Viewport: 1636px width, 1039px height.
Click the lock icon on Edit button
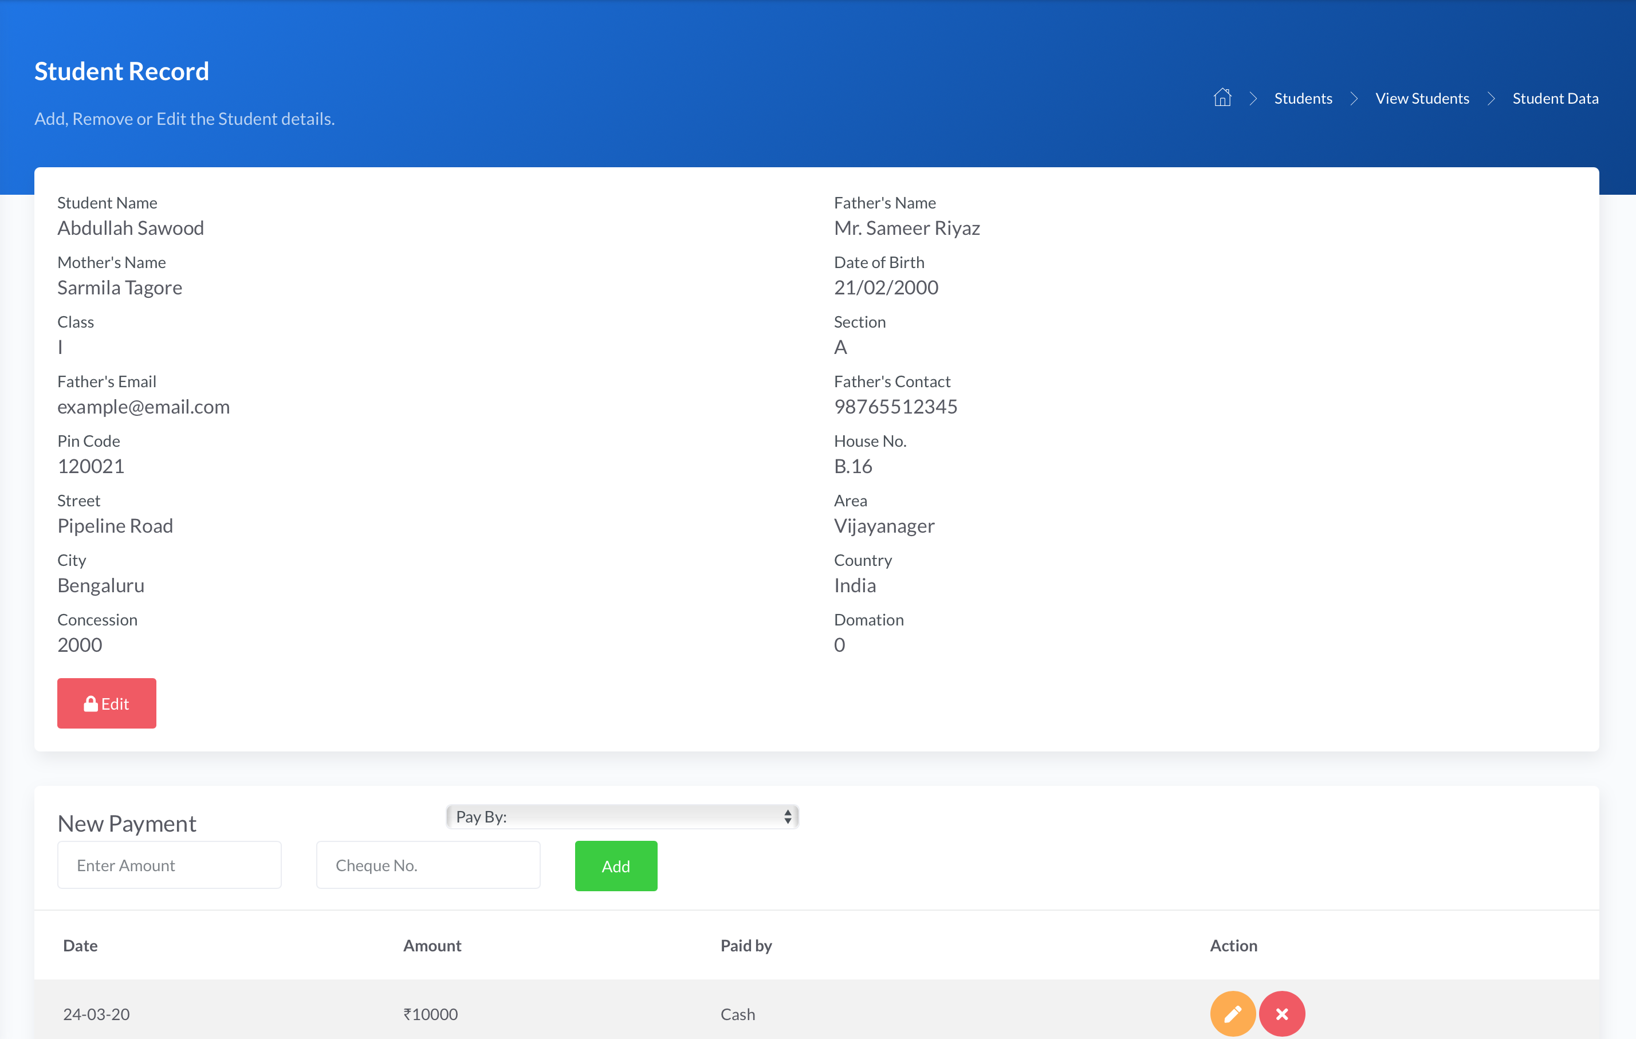pos(91,703)
